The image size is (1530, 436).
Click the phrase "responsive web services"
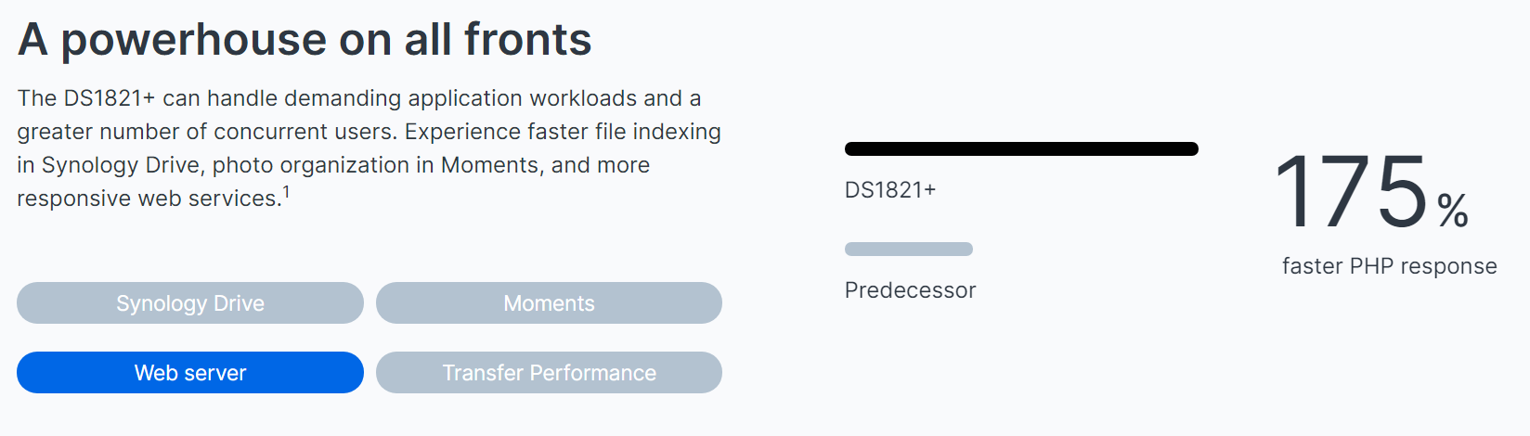coord(149,199)
